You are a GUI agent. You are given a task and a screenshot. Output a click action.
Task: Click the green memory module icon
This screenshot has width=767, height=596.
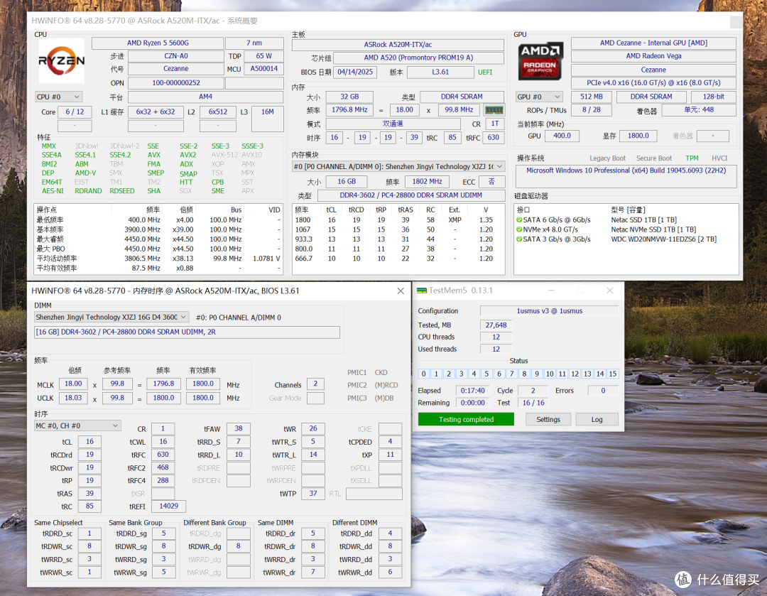coord(494,110)
